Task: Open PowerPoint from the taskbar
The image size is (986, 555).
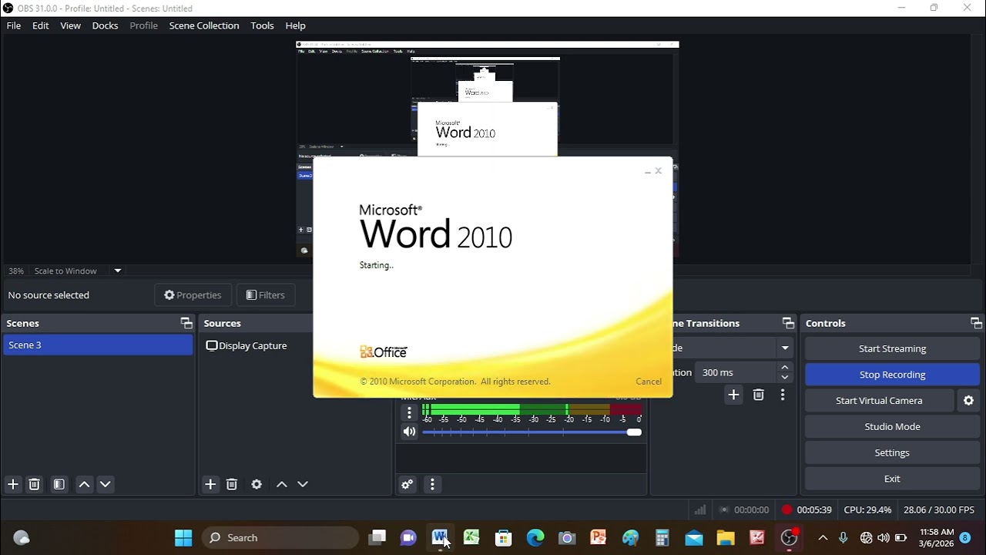Action: click(599, 538)
